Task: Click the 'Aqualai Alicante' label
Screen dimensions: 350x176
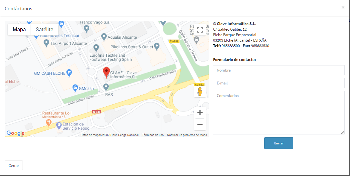Action: (x=122, y=37)
